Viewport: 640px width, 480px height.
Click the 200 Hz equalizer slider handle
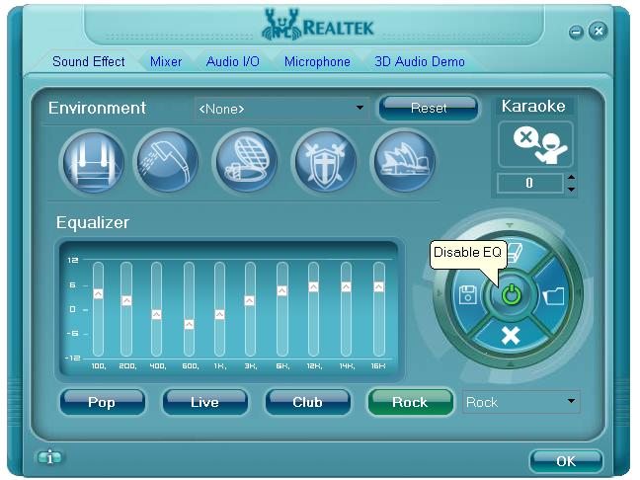coord(127,301)
